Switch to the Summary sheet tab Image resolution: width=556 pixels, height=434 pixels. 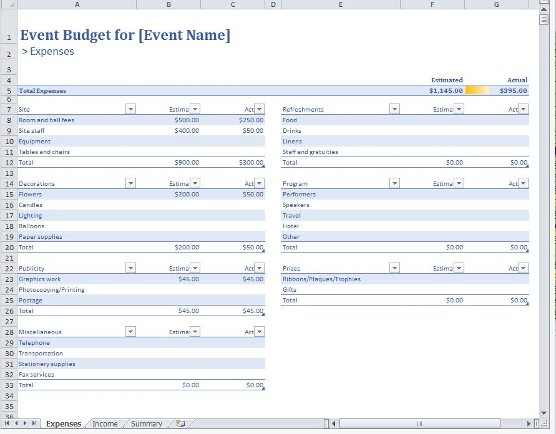click(147, 424)
